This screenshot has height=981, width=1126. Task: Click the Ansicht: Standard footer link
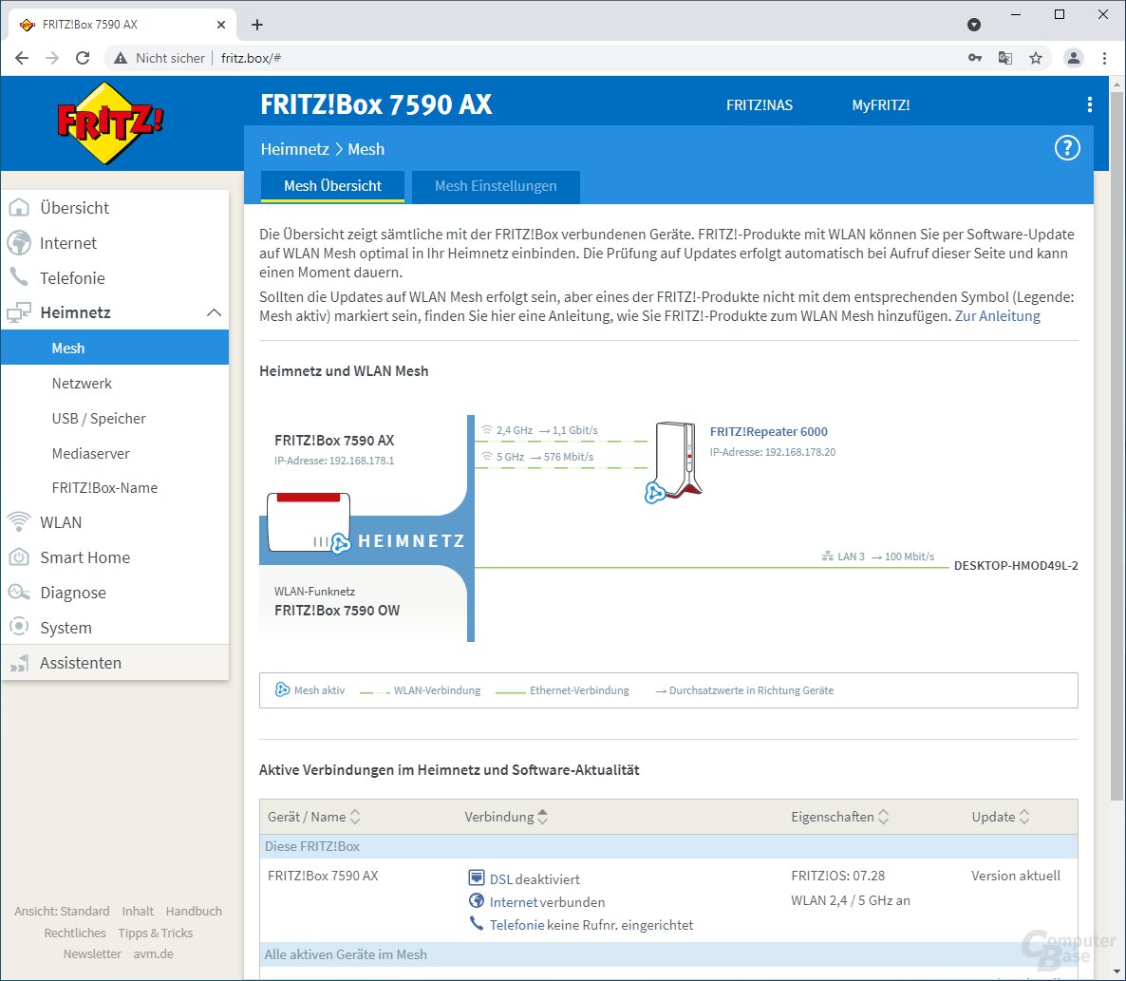click(62, 911)
